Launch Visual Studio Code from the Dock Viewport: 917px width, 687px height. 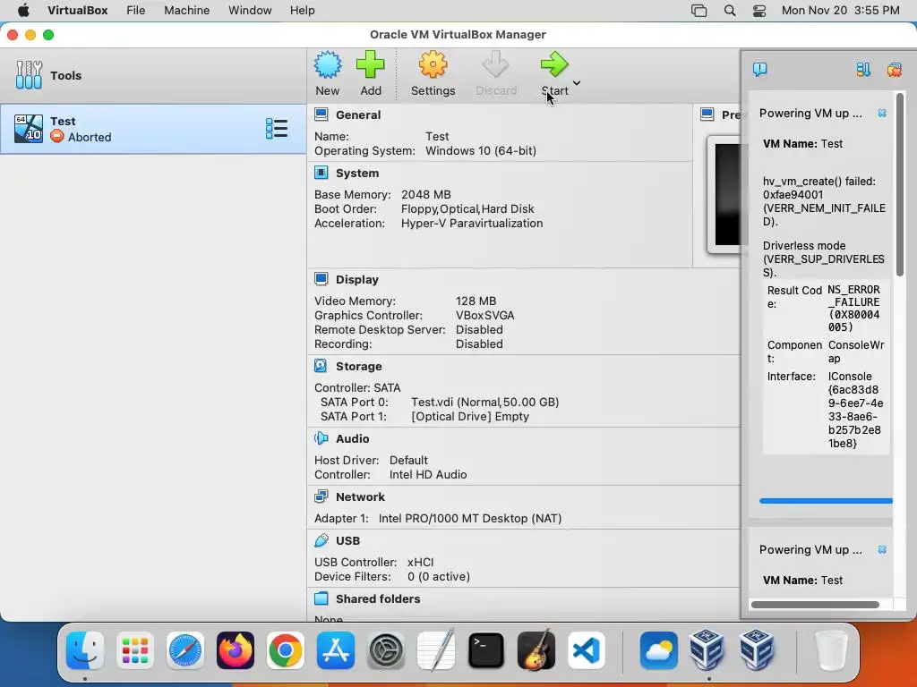[x=587, y=650]
